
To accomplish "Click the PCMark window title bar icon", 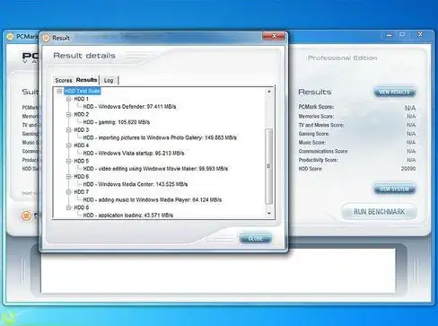I will pyautogui.click(x=10, y=37).
